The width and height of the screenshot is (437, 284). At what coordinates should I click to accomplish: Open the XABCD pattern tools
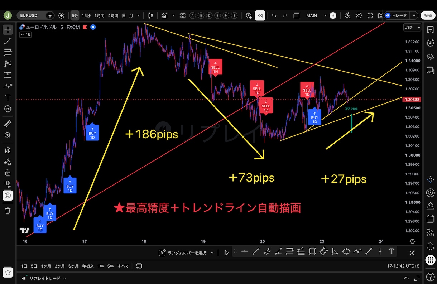[8, 64]
